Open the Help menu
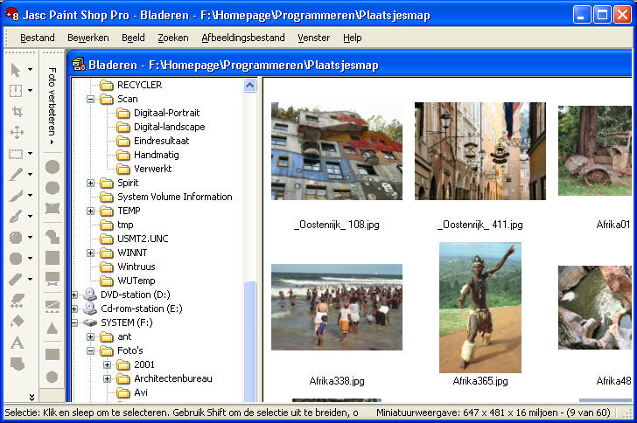Viewport: 637px width, 423px height. [353, 38]
